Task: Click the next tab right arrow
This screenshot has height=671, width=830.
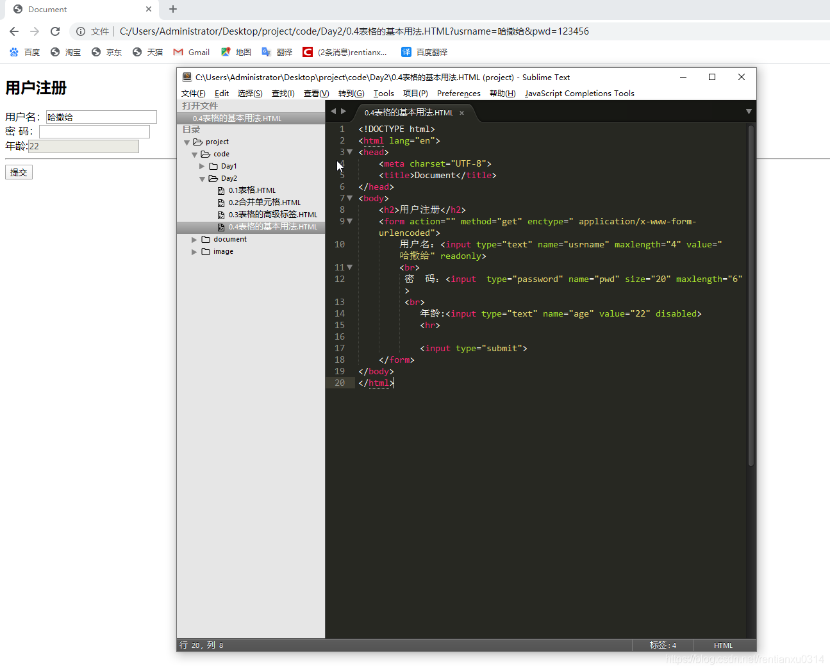Action: click(344, 112)
